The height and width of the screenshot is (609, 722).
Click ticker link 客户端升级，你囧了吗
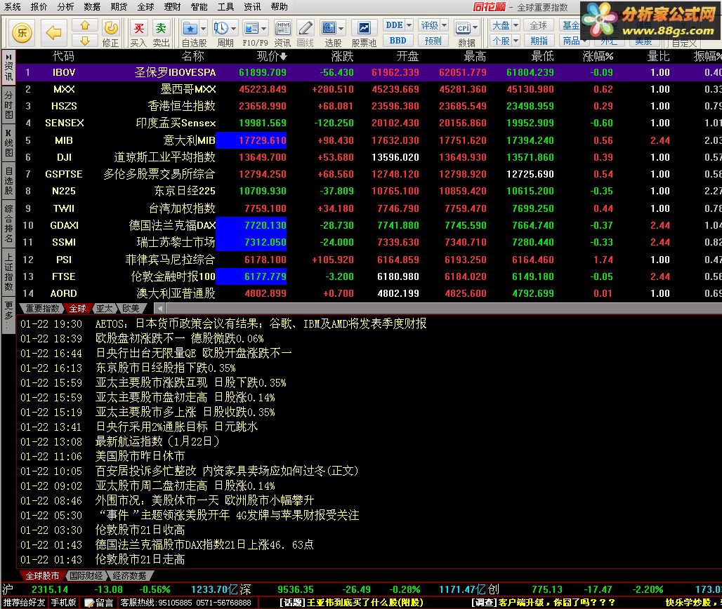[544, 603]
